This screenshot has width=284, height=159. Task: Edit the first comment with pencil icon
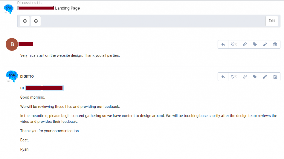(265, 44)
